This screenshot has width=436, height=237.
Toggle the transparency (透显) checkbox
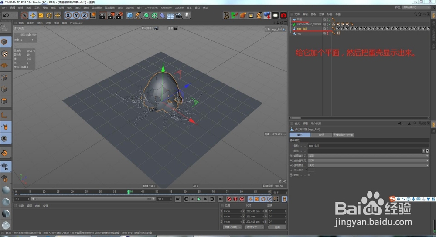tap(309, 175)
